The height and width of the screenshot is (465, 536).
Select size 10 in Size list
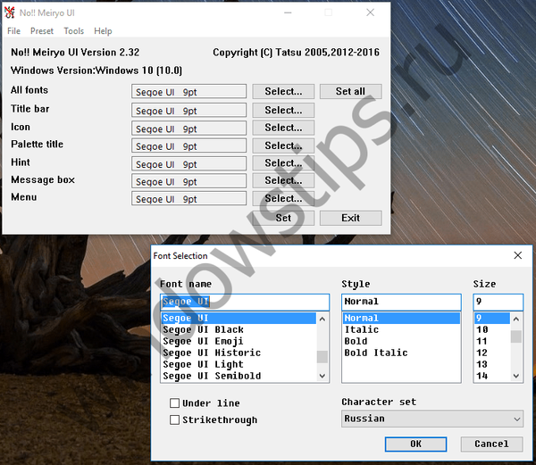coord(492,330)
